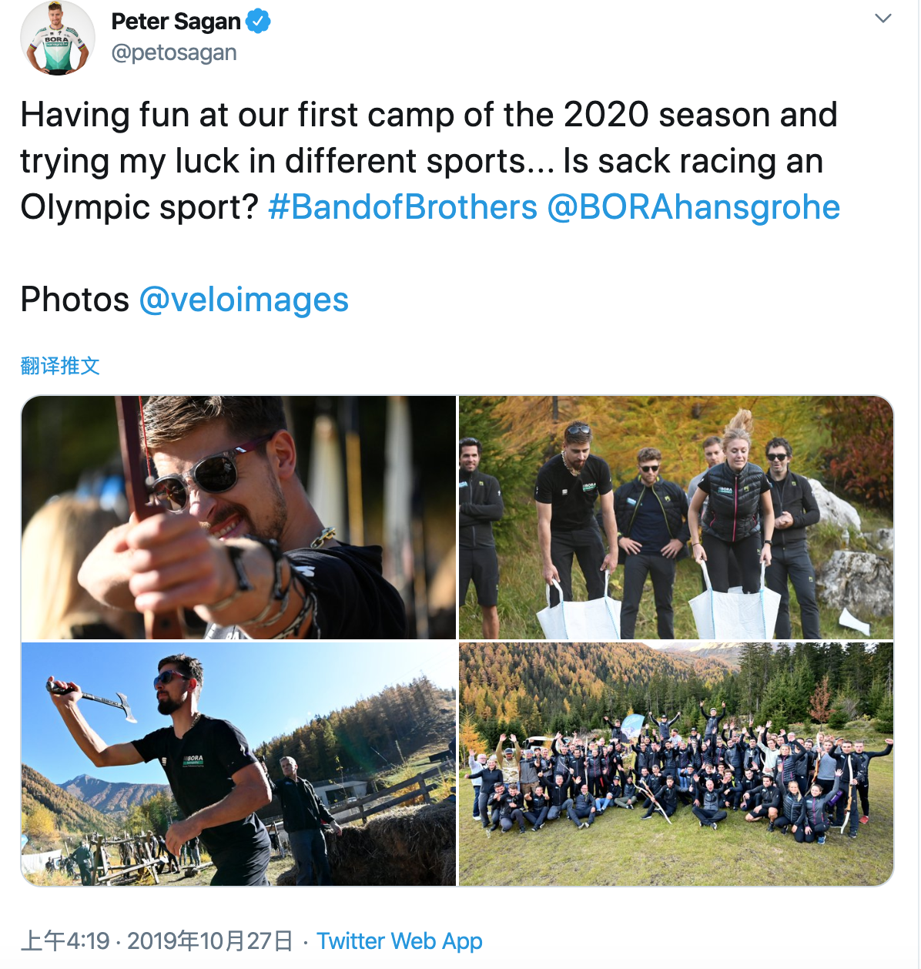This screenshot has width=921, height=969.
Task: View the axe throwing photo
Action: (239, 764)
